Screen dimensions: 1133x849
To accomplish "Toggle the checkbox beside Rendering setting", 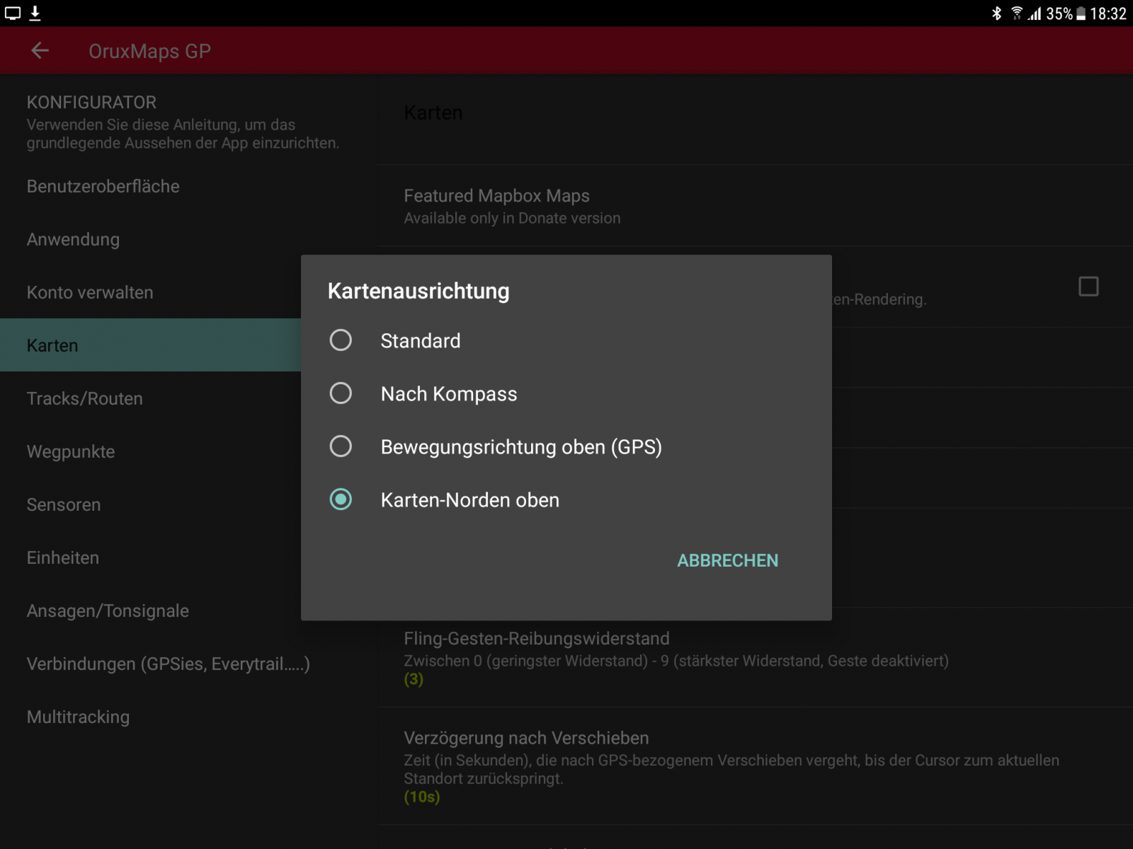I will pyautogui.click(x=1088, y=287).
